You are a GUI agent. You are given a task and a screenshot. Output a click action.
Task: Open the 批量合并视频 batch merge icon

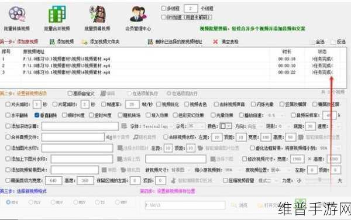click(57, 14)
